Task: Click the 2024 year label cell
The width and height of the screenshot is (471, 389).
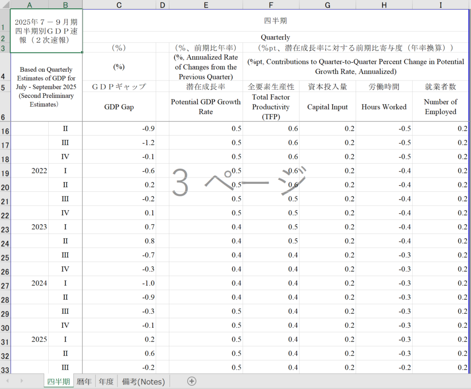Action: tap(39, 283)
